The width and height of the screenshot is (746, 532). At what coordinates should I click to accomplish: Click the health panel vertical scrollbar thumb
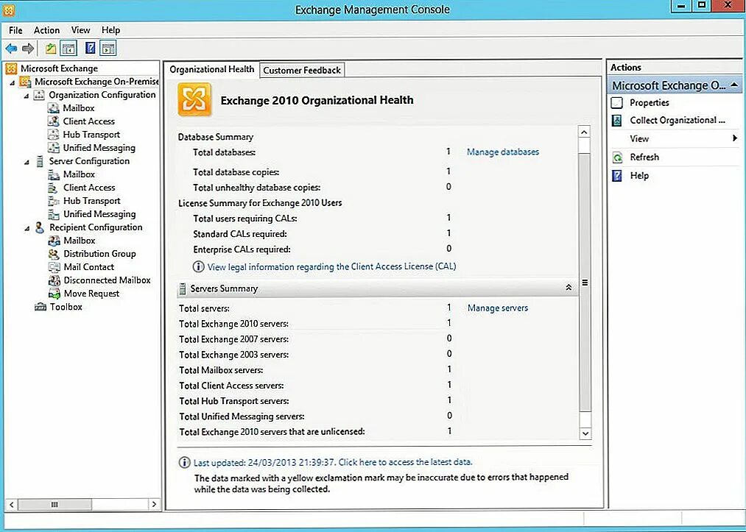[x=585, y=283]
